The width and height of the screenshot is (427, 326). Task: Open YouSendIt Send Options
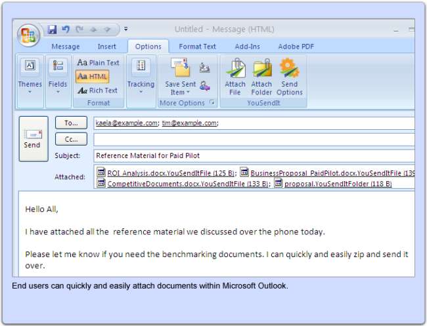[x=290, y=77]
